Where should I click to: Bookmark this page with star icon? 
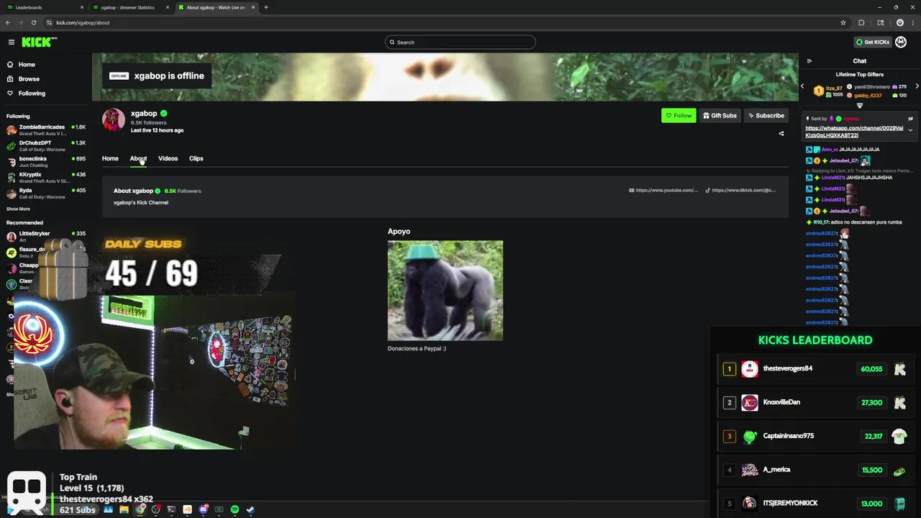click(x=843, y=22)
